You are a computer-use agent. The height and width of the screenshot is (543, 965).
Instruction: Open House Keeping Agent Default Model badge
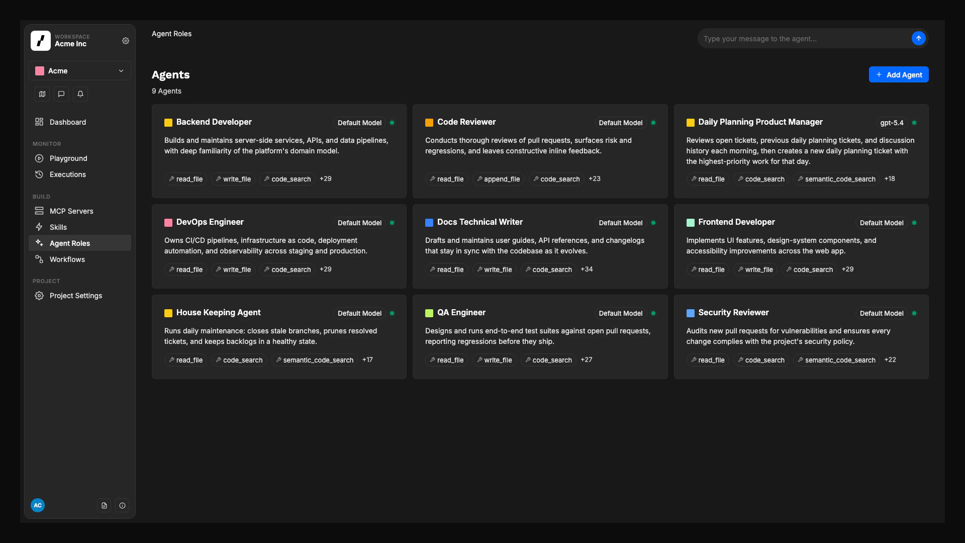359,313
